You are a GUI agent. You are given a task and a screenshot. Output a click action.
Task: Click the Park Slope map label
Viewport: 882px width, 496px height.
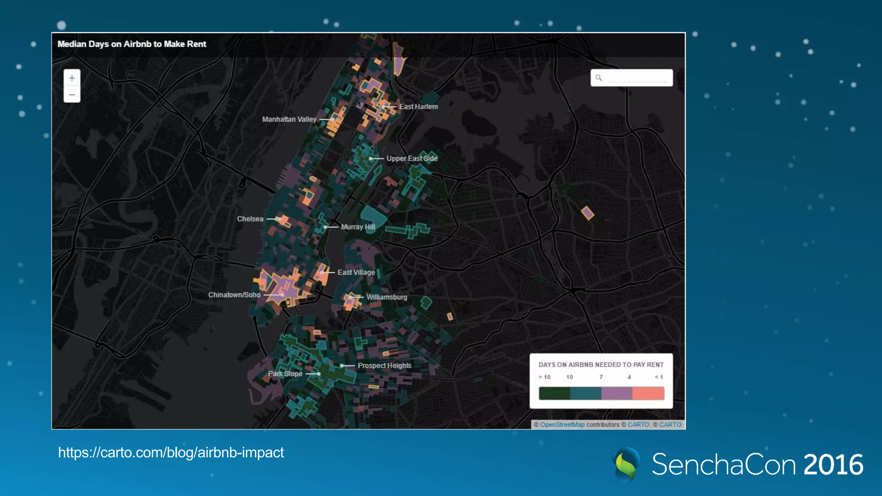pos(285,374)
